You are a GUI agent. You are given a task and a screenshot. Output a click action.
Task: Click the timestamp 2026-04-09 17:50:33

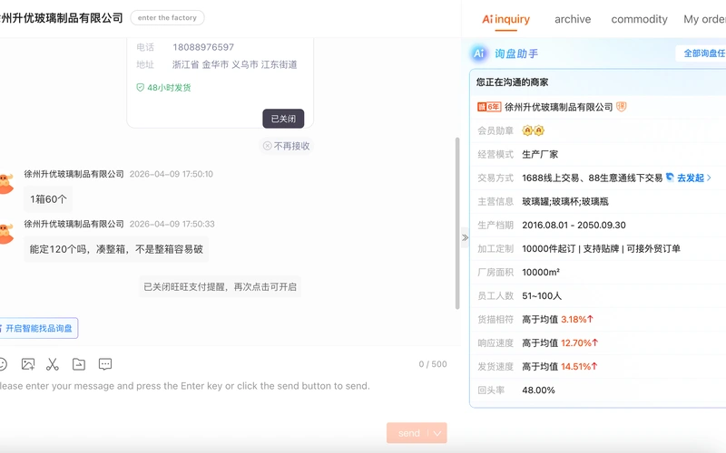[172, 224]
